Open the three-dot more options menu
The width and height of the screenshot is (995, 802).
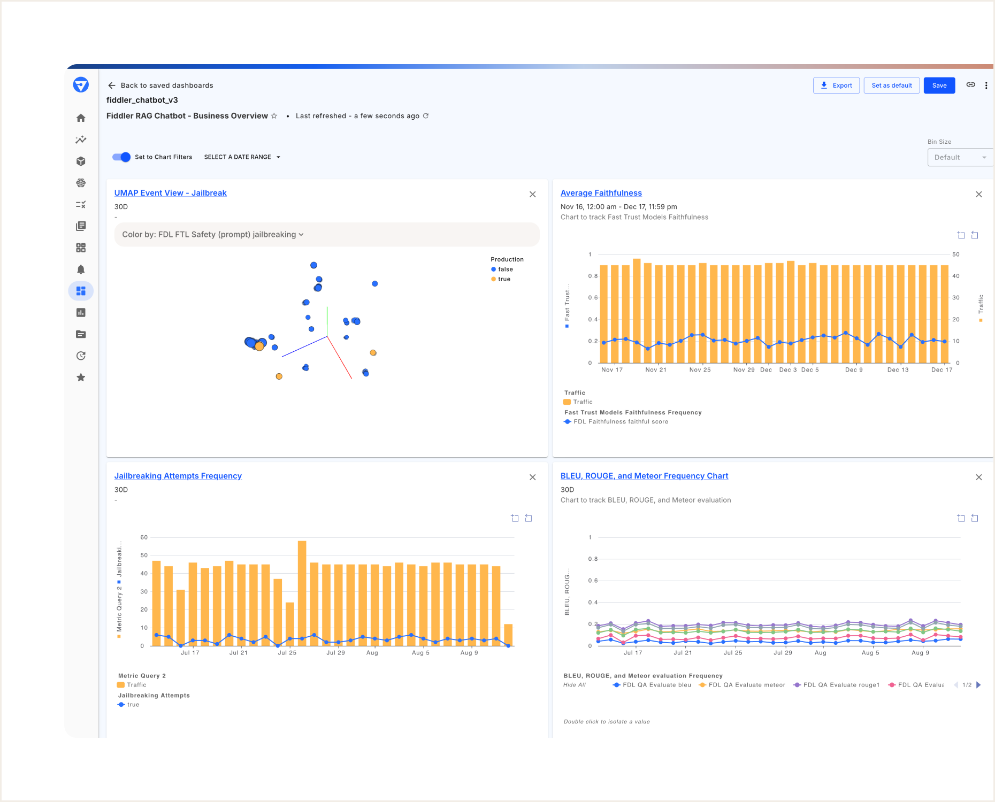coord(986,86)
